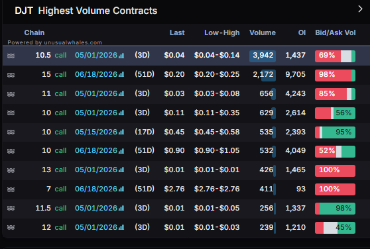Click the wave icon on the 7 call row
The height and width of the screenshot is (249, 370).
click(x=11, y=189)
